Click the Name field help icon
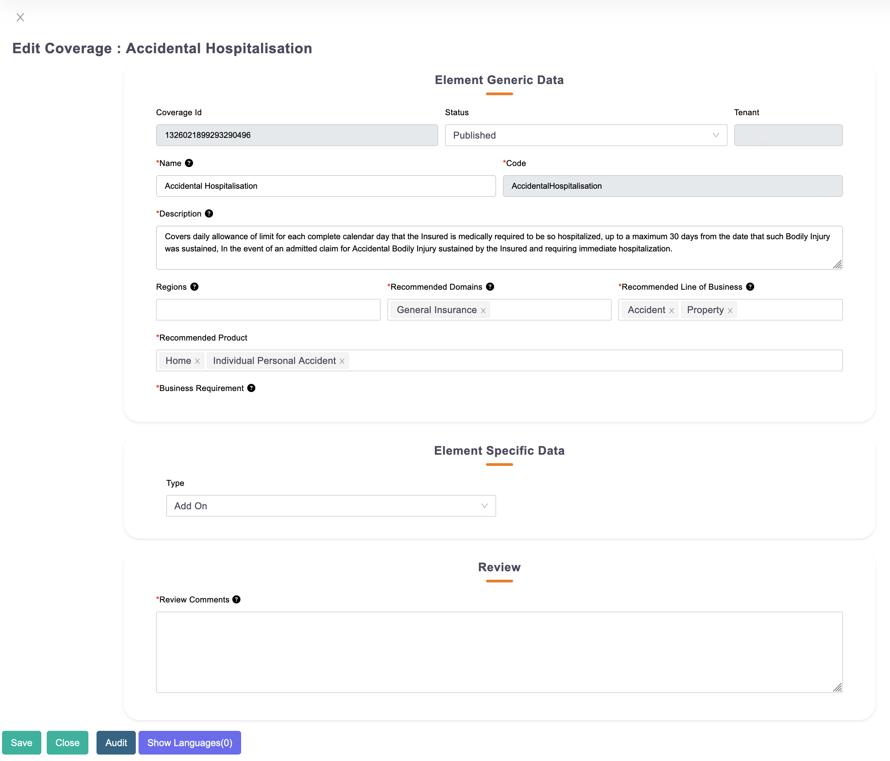 point(189,163)
